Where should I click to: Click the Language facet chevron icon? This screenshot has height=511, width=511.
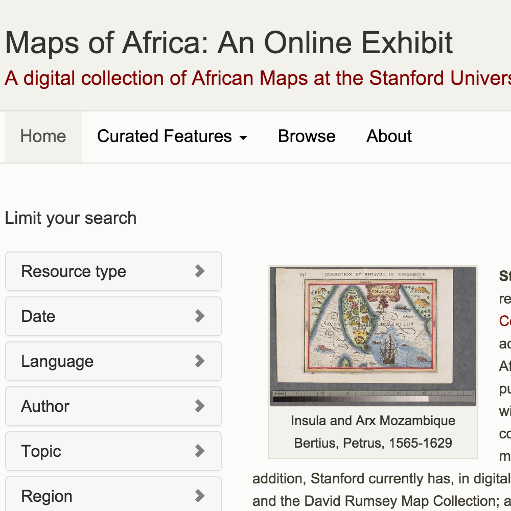[200, 361]
